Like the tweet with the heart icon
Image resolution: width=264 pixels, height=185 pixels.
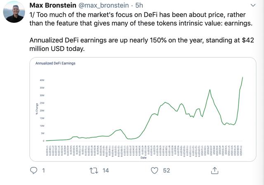click(154, 170)
